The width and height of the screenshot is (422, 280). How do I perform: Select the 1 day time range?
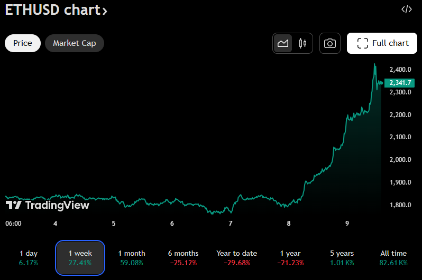click(29, 258)
